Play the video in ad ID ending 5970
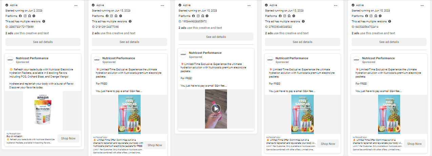This screenshot has height=156, width=432. pyautogui.click(x=216, y=109)
